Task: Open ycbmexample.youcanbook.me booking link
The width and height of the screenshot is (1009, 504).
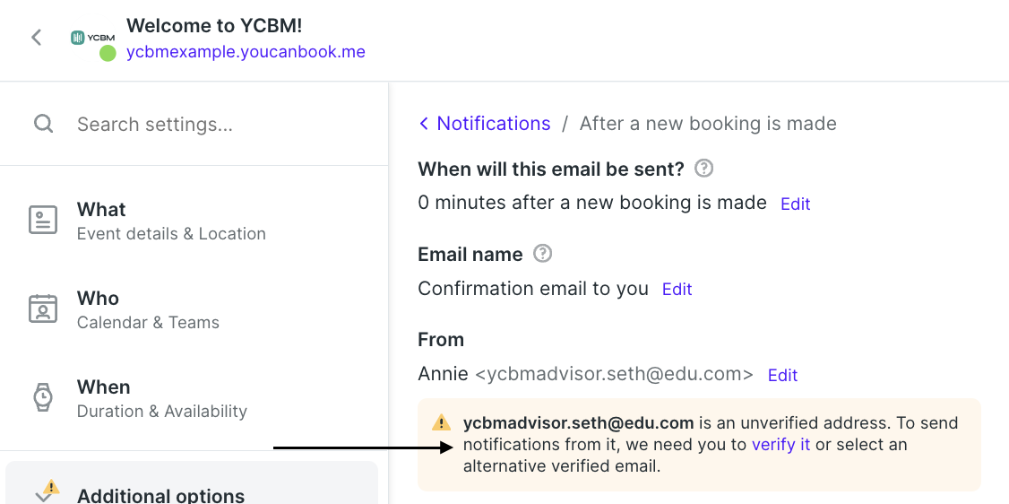Action: pos(246,52)
